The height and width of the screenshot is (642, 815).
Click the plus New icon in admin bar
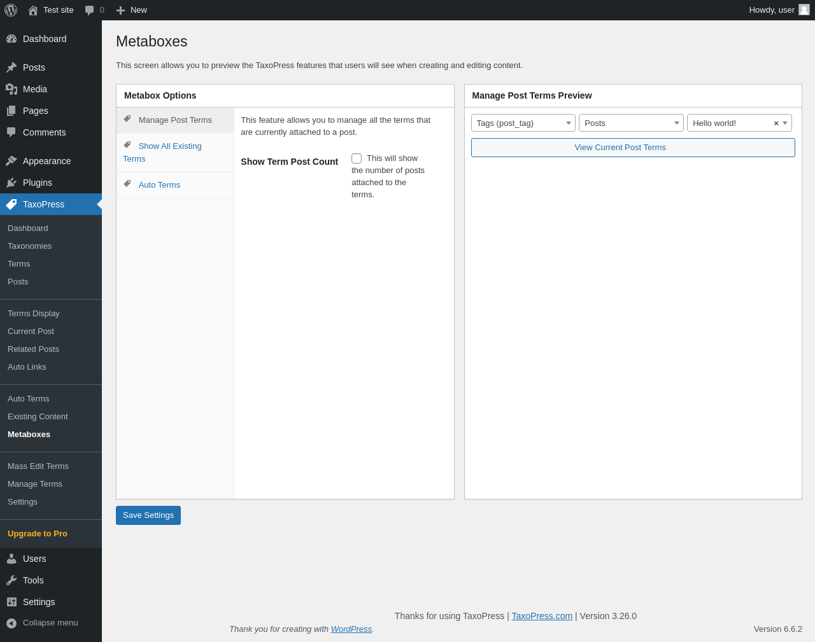coord(120,10)
